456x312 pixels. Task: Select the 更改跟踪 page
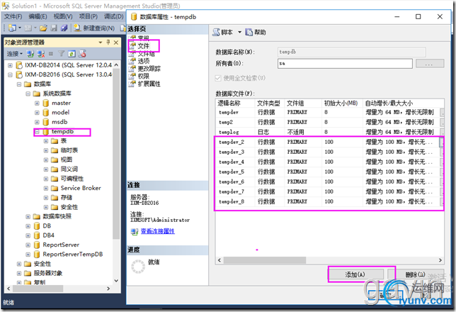(149, 69)
